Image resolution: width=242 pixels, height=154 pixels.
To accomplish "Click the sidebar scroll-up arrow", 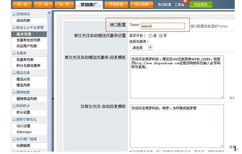I will coord(49,13).
